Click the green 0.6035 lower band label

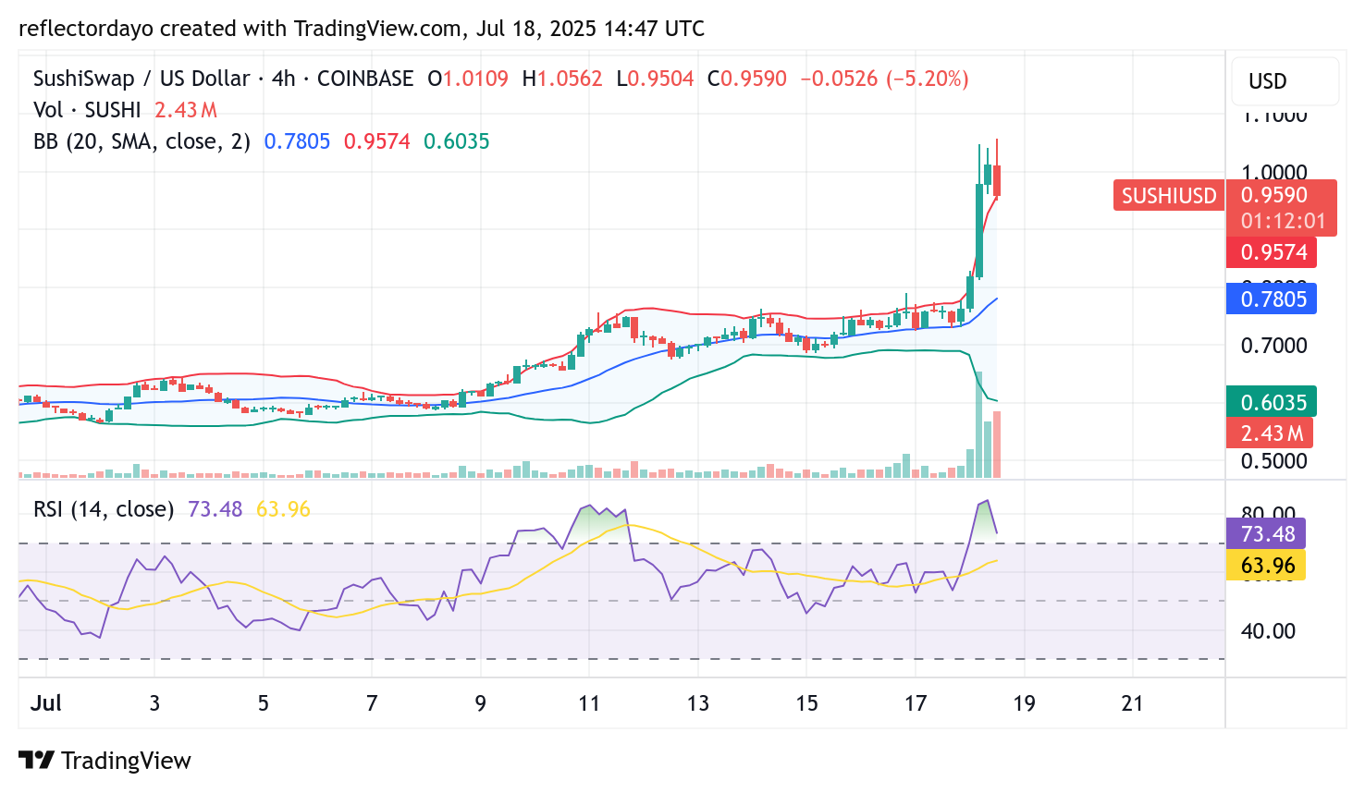tap(1272, 403)
